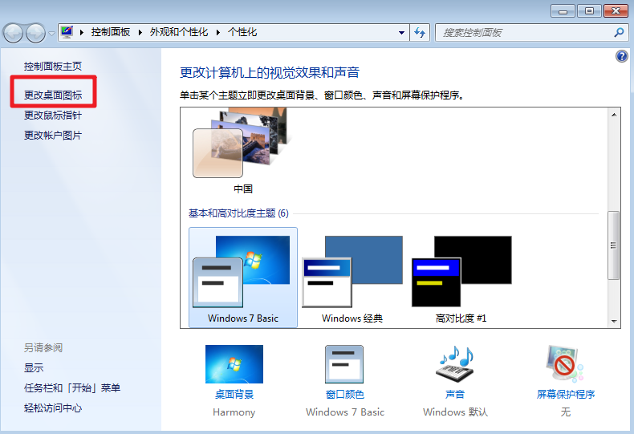Open the help question mark icon
The height and width of the screenshot is (434, 634).
622,56
